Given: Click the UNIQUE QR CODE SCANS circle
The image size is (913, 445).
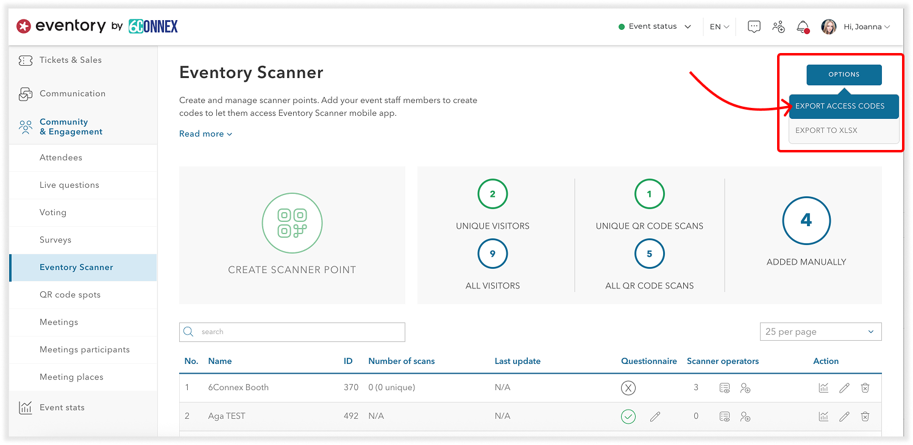Looking at the screenshot, I should tap(649, 194).
